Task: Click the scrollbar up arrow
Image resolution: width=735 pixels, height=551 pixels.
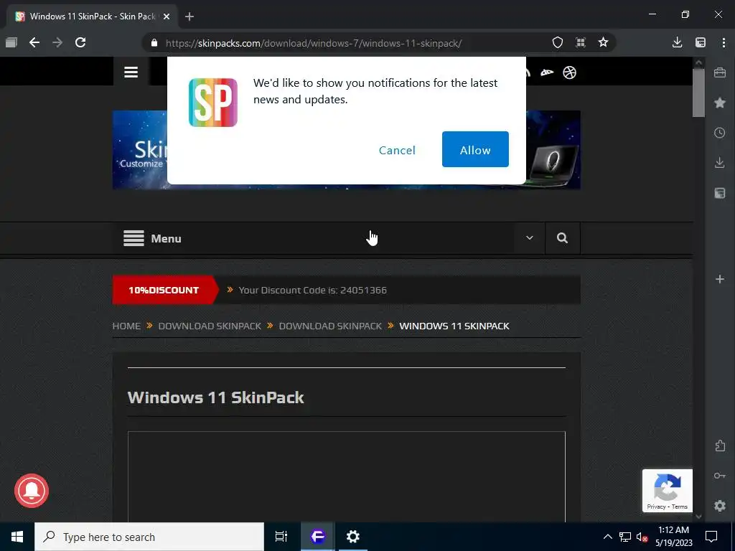Action: (698, 62)
